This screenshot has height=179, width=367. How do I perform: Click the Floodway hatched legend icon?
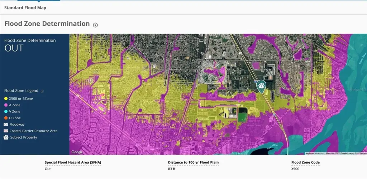6,124
